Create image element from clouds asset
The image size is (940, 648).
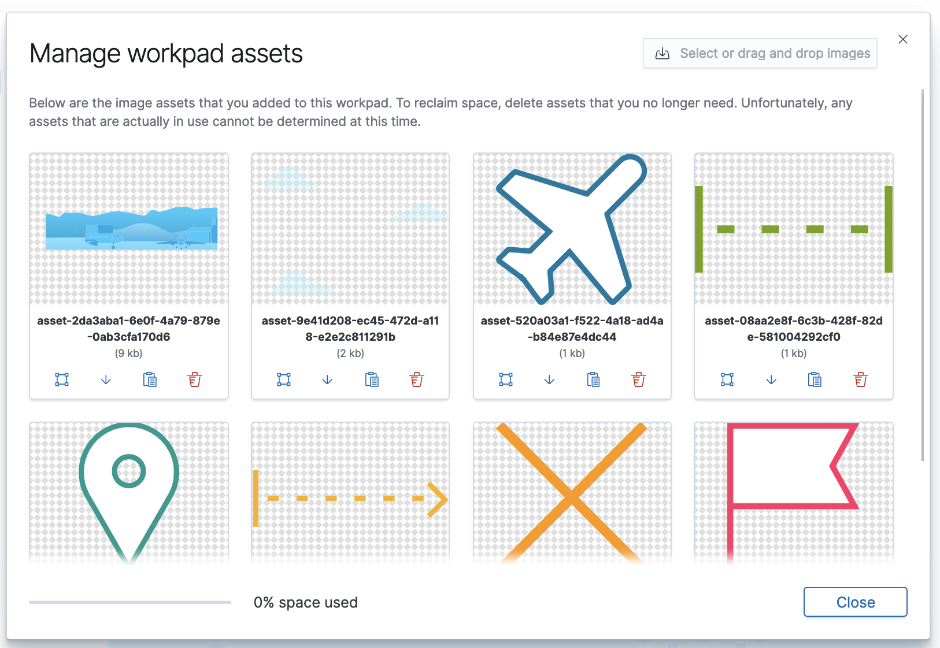pyautogui.click(x=284, y=379)
